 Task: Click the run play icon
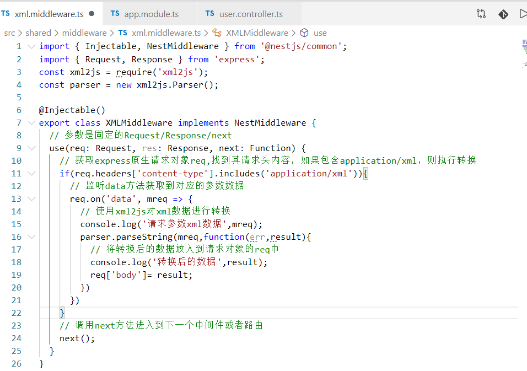point(523,14)
